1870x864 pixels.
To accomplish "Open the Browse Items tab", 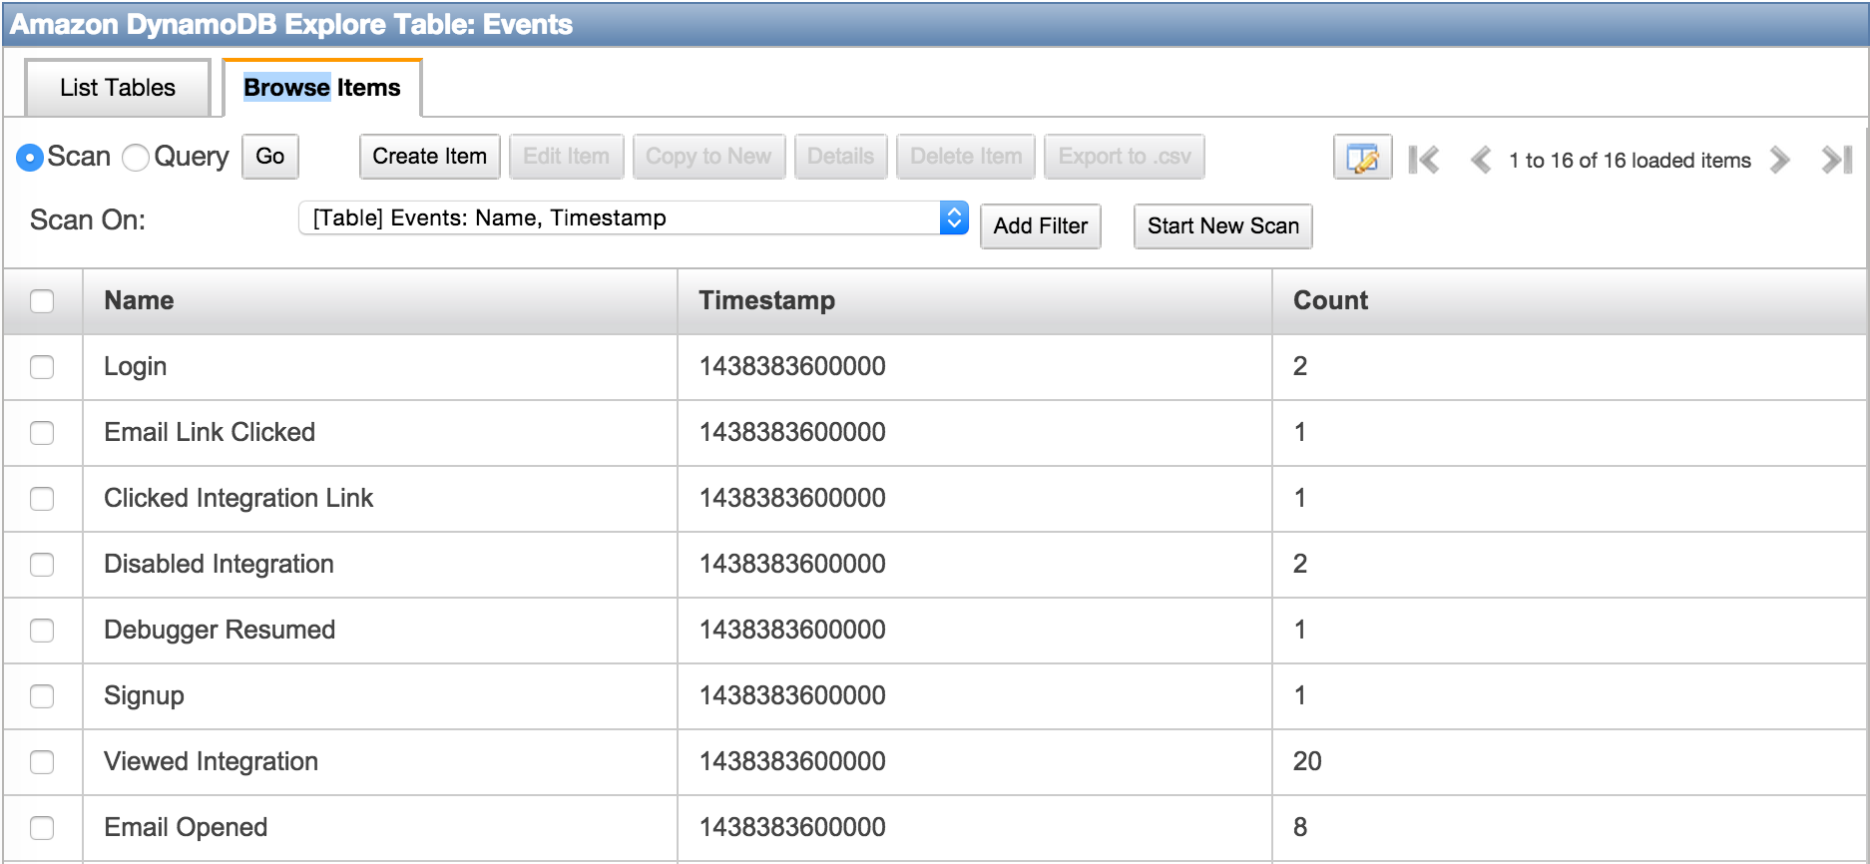I will 322,88.
